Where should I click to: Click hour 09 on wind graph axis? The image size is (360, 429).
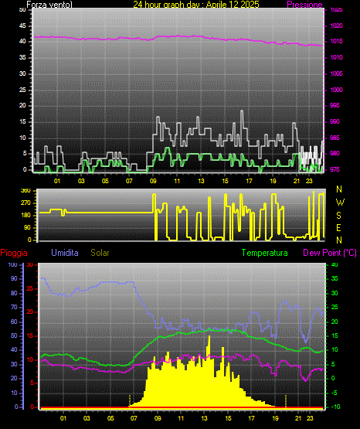pyautogui.click(x=153, y=181)
